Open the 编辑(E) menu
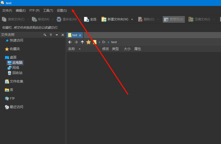Screen dimensions: 221x144 click(x=21, y=11)
